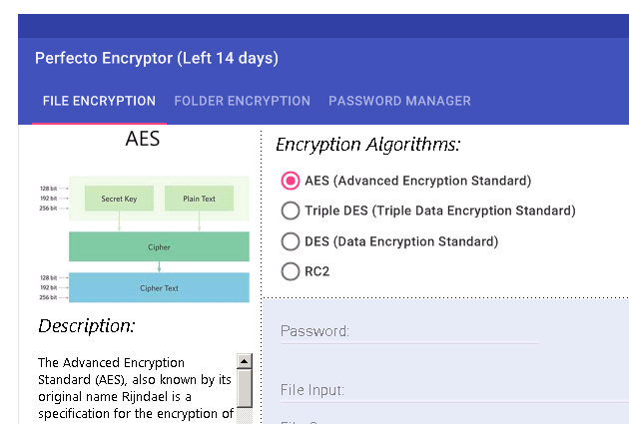Click the Secret Key box in diagram
629x424 pixels.
coord(119,199)
